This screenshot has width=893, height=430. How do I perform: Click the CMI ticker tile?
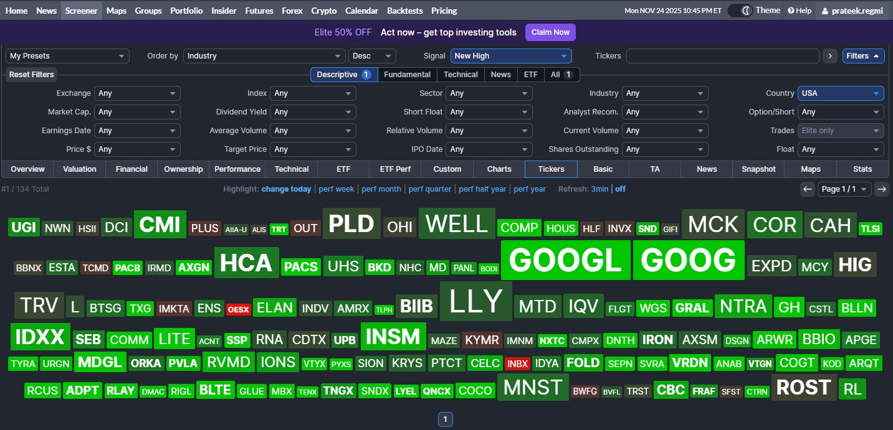[x=160, y=225]
